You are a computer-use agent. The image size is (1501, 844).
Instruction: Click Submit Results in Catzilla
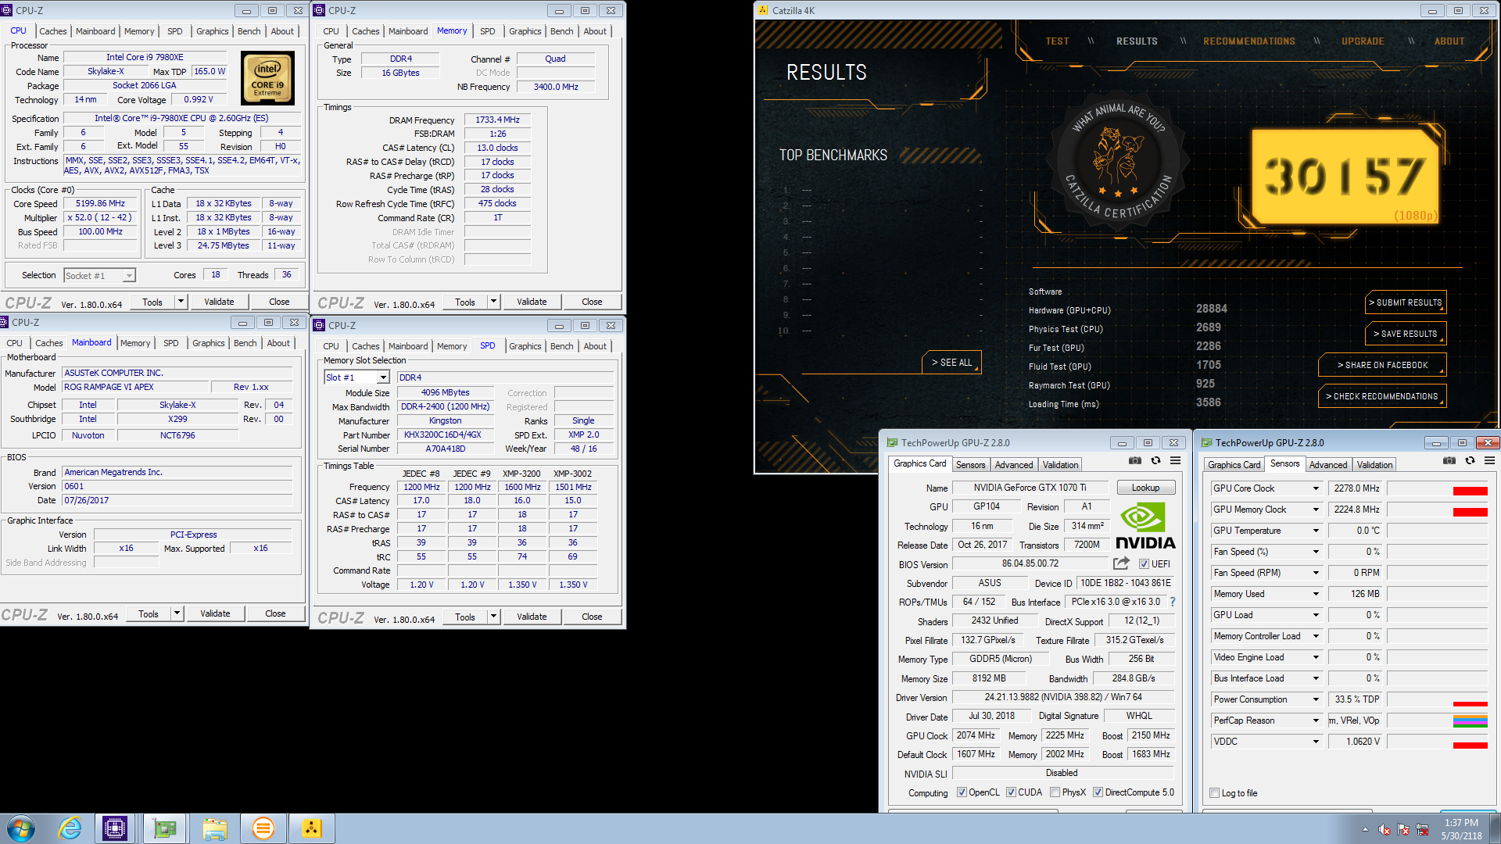point(1405,302)
